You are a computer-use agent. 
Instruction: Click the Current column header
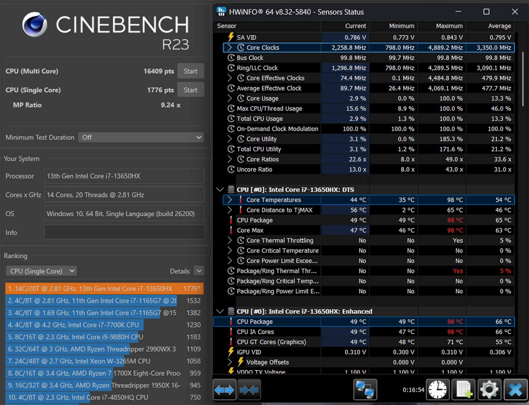click(x=345, y=26)
